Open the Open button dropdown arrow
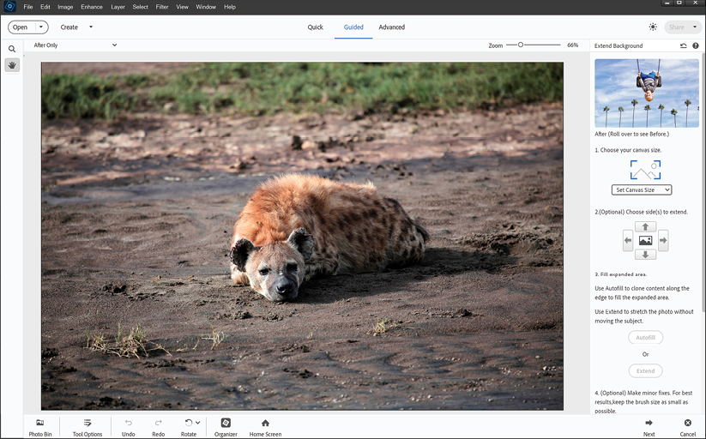Viewport: 706px width, 439px height. pos(41,27)
